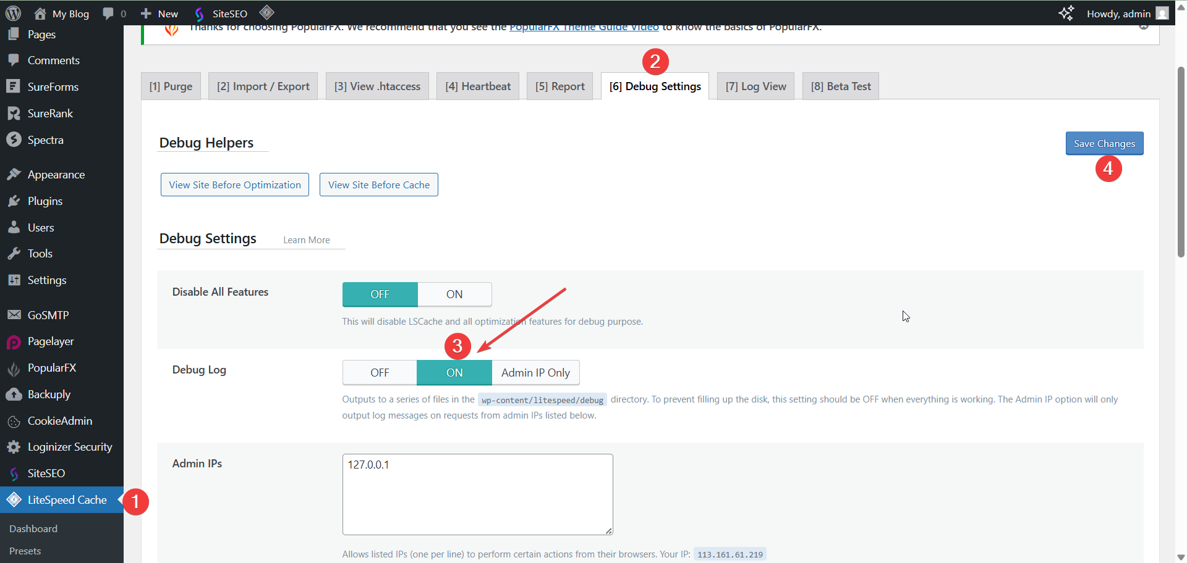Image resolution: width=1187 pixels, height=563 pixels.
Task: Open Pages icon in sidebar
Action: click(14, 34)
